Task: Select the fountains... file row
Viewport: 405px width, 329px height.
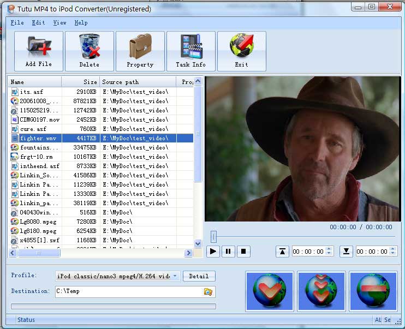Action: (101, 147)
